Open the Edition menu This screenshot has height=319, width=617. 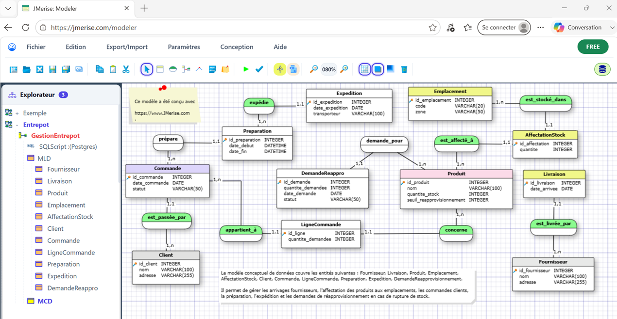pos(76,47)
